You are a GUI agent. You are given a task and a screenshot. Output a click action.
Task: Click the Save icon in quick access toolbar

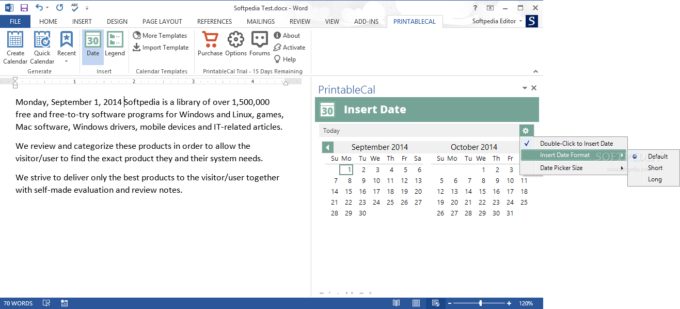coord(24,8)
